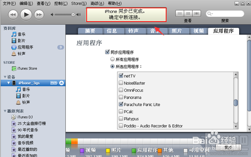Check the Panorama app checkbox
Viewport: 251px width, 157px height.
(x=121, y=97)
